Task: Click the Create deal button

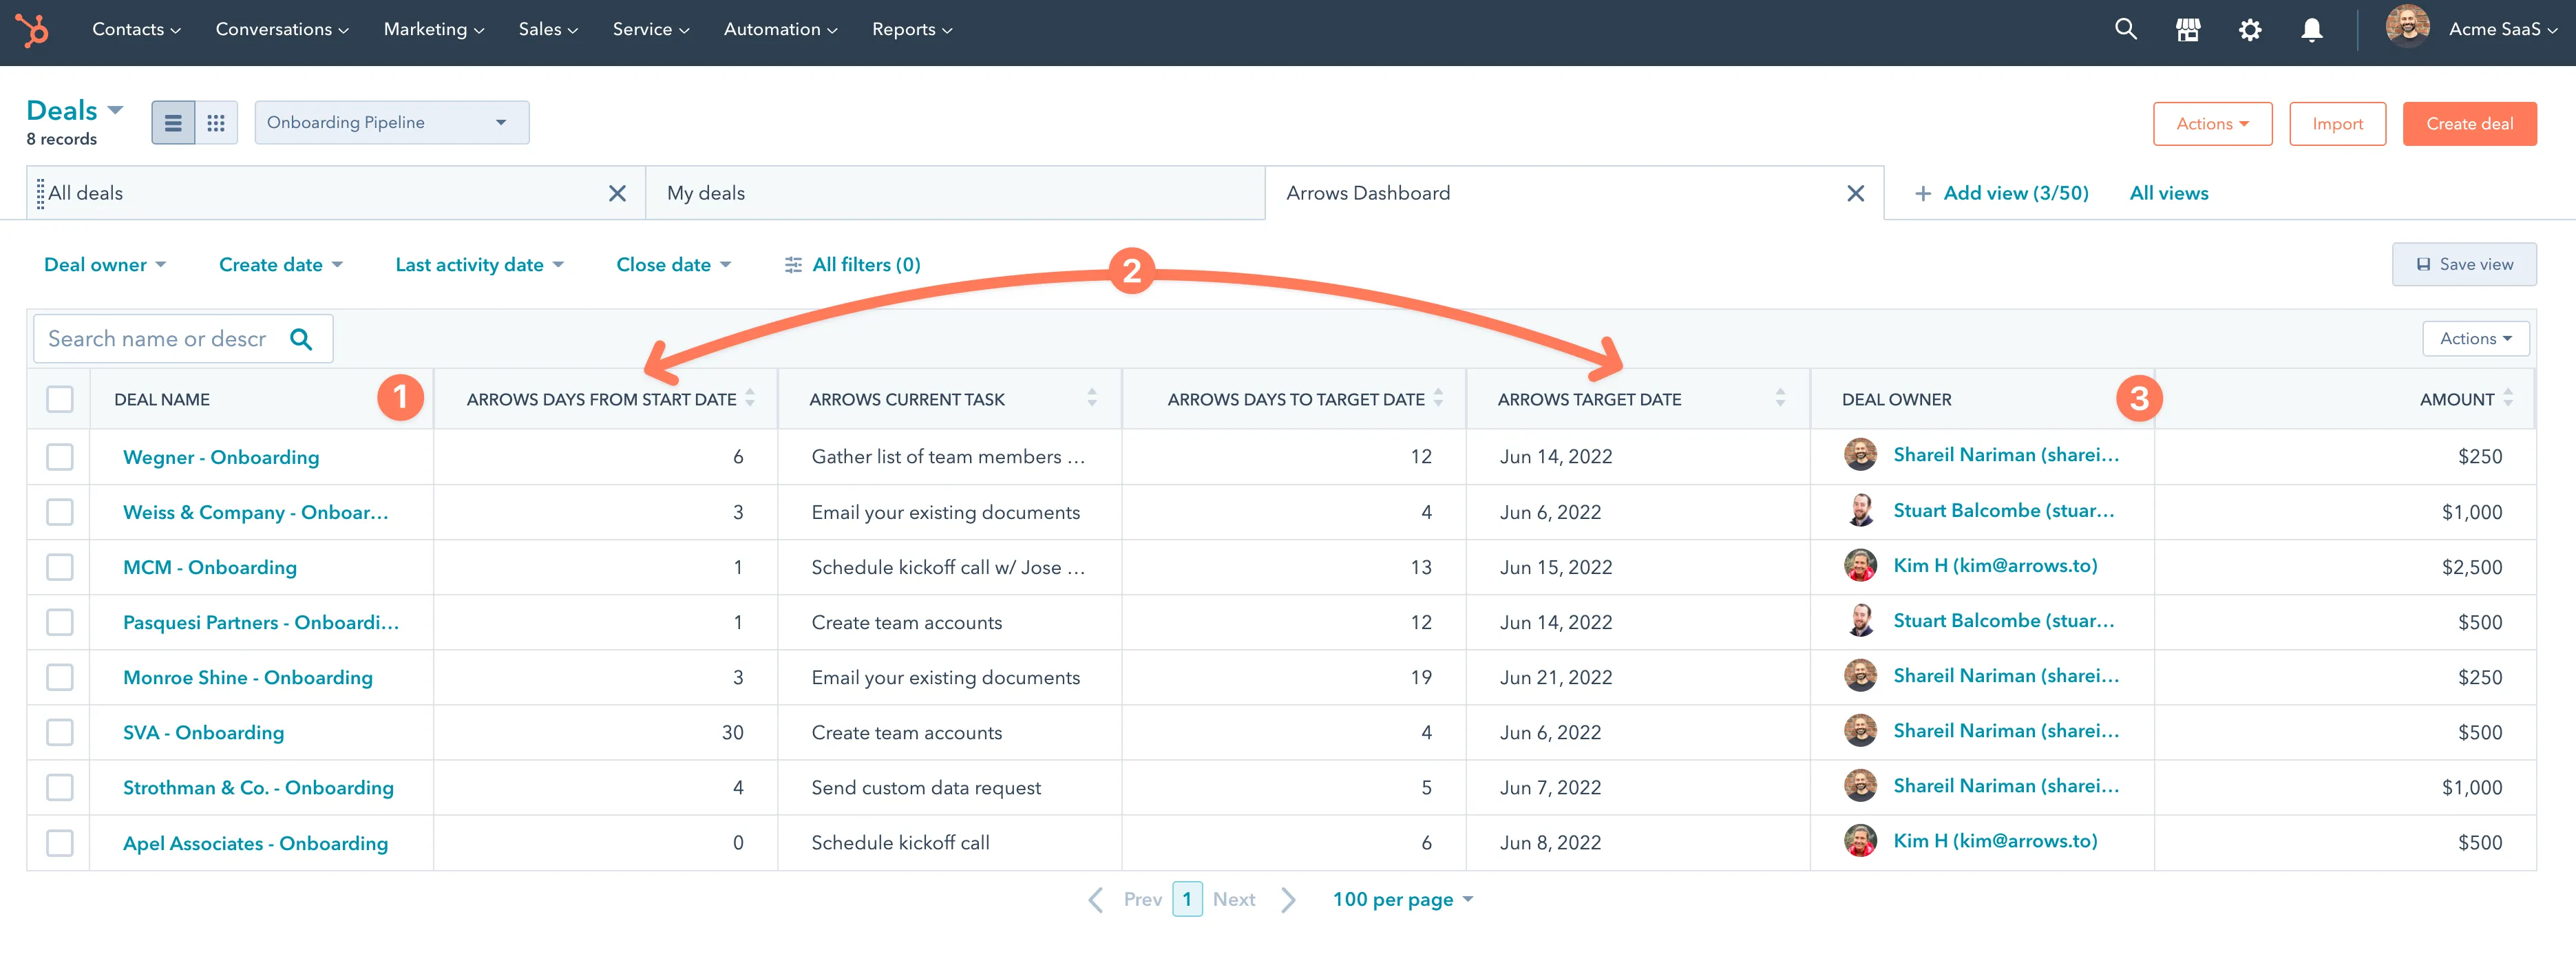Action: click(x=2469, y=123)
